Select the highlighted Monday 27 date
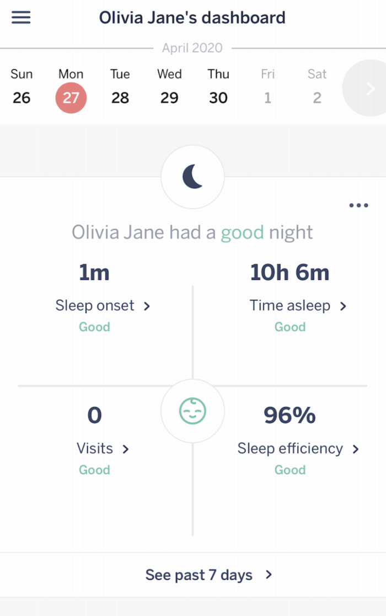This screenshot has height=616, width=386. (x=71, y=98)
